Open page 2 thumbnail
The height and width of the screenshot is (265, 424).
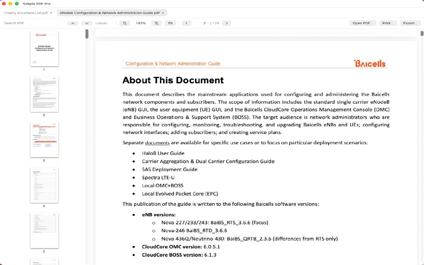tap(45, 94)
